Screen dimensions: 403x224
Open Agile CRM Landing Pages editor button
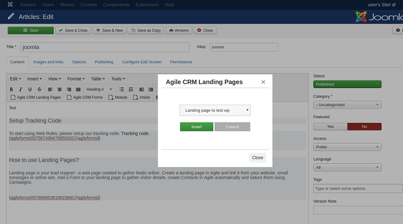click(35, 97)
